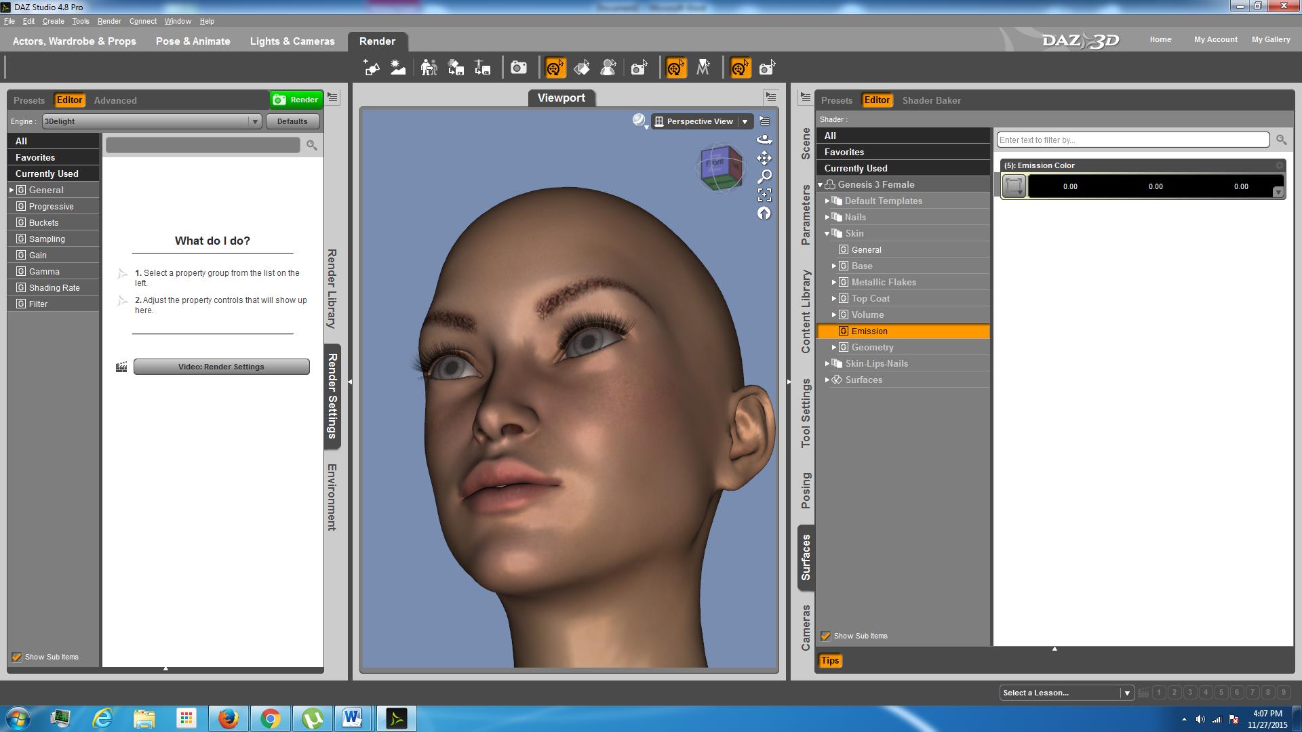Click the gray camera render icon in toolbar
Viewport: 1302px width, 732px height.
pyautogui.click(x=518, y=68)
